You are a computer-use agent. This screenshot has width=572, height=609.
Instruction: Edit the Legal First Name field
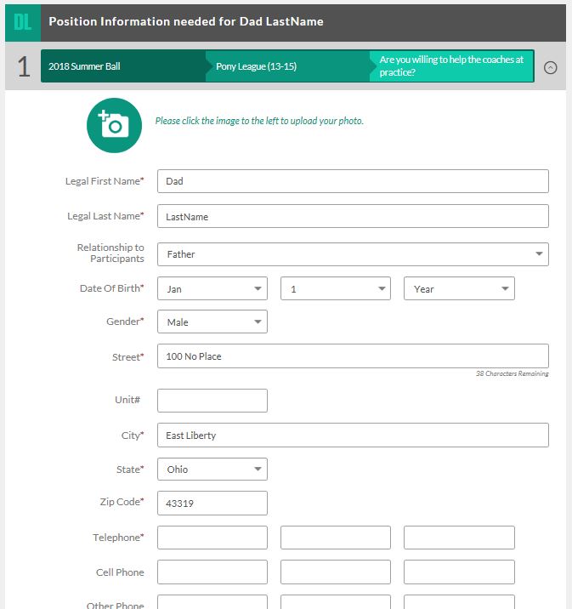tap(353, 181)
